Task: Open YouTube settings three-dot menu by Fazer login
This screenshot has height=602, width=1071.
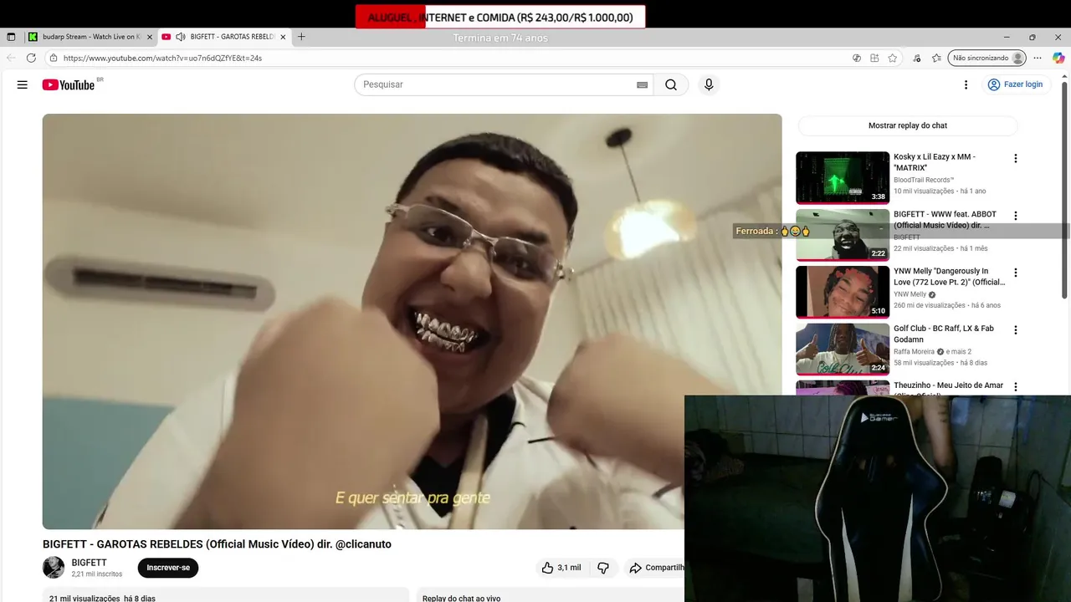Action: [x=966, y=84]
